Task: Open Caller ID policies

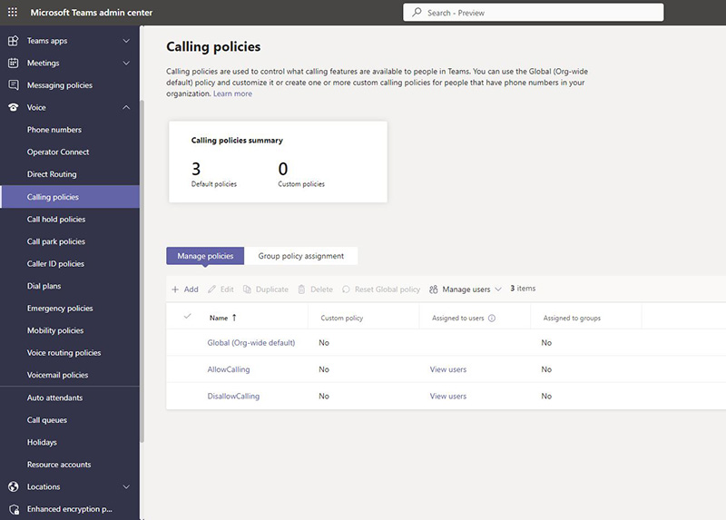Action: pyautogui.click(x=55, y=263)
